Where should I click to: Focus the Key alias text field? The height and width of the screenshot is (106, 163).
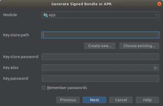point(97,68)
